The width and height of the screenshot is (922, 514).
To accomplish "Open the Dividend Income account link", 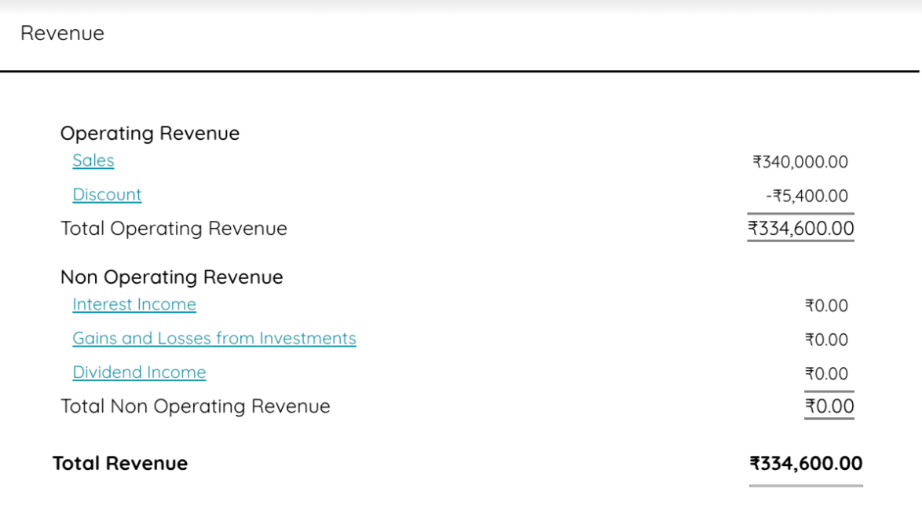I will [x=138, y=372].
